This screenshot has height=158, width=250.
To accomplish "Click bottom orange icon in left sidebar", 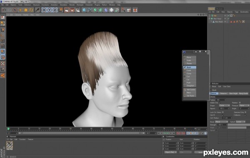I will click(x=3, y=76).
